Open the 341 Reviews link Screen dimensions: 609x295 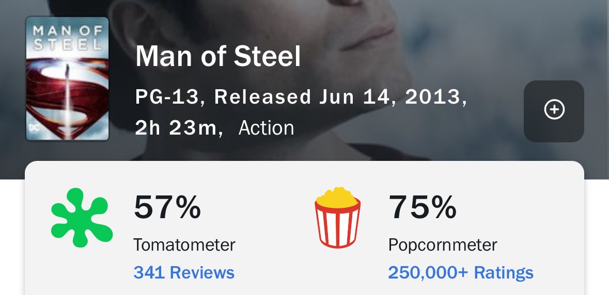184,272
